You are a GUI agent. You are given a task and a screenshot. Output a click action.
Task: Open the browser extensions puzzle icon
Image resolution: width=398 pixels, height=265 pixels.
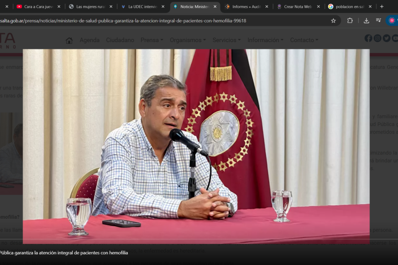click(350, 21)
